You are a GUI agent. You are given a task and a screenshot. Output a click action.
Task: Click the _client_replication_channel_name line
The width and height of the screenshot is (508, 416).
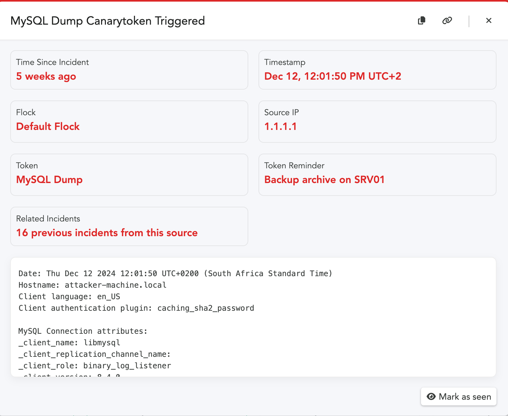95,354
